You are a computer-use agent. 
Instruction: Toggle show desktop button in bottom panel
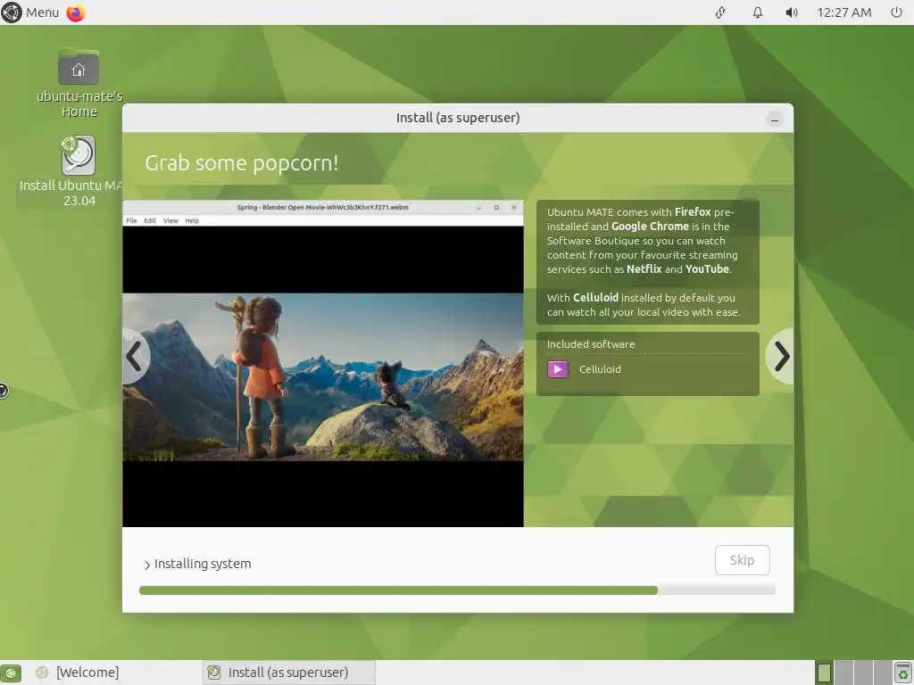11,673
